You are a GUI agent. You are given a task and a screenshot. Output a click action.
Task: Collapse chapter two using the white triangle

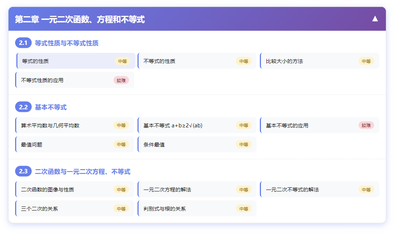tap(375, 19)
